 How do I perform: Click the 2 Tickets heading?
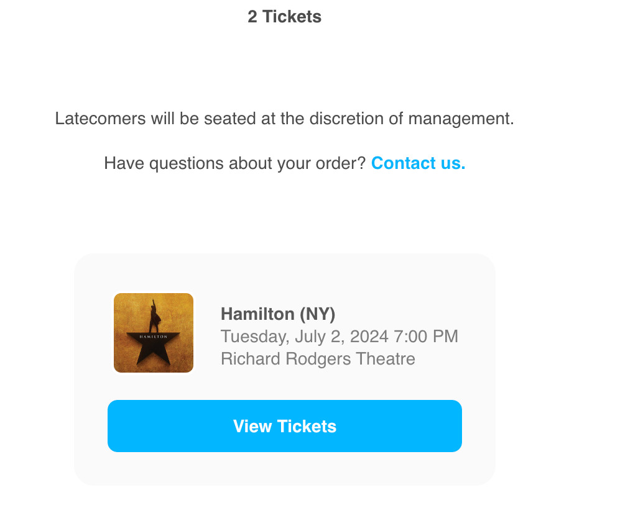point(284,17)
